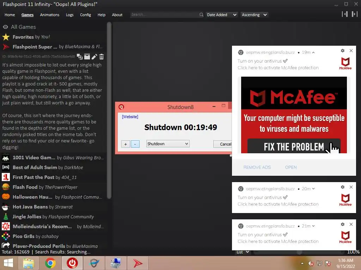Click Website link in Shutdown8
The image size is (361, 270).
(x=130, y=117)
